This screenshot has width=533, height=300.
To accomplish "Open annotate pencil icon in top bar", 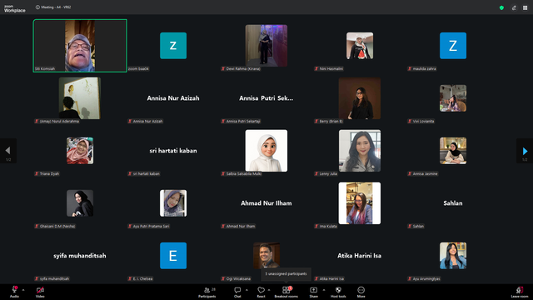I will coord(514,7).
